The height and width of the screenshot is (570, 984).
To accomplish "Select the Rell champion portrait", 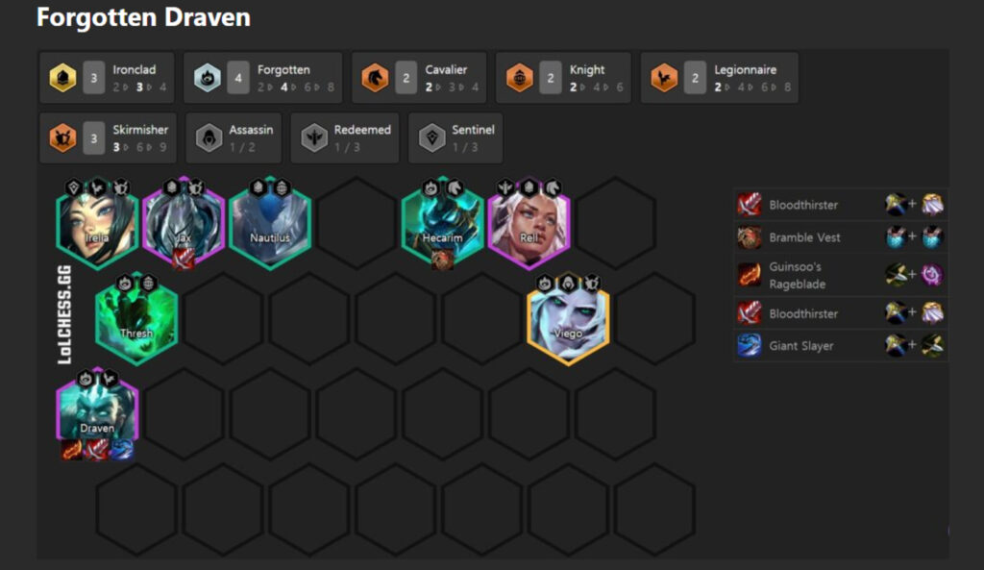I will point(529,223).
